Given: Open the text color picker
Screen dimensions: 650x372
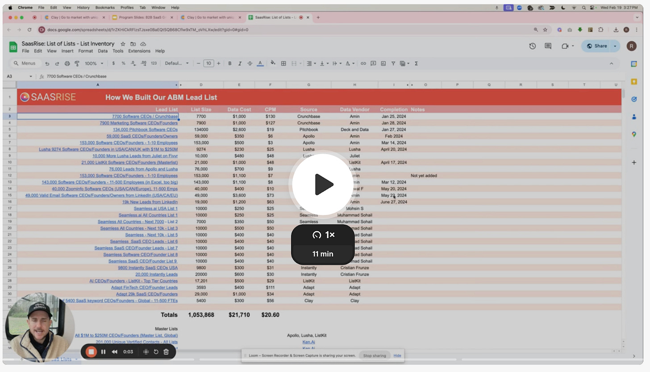Looking at the screenshot, I should (x=260, y=63).
